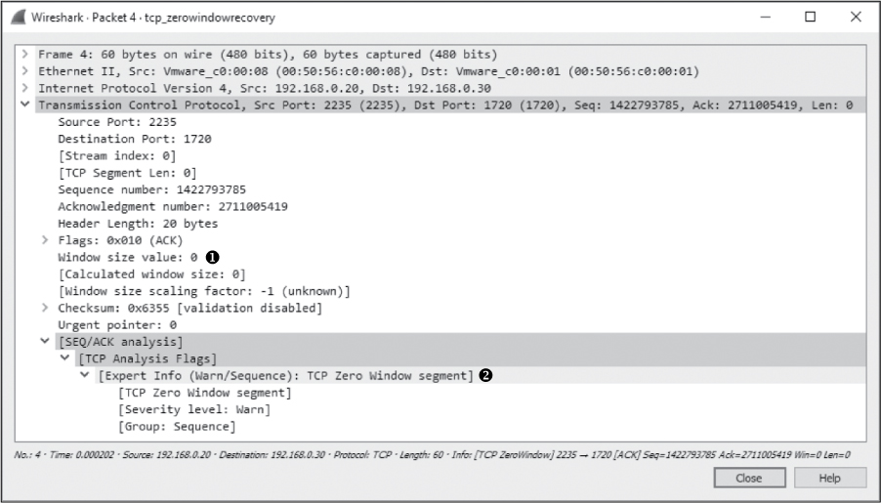
Task: Select the Urgent pointer: 0 line
Action: pos(117,325)
